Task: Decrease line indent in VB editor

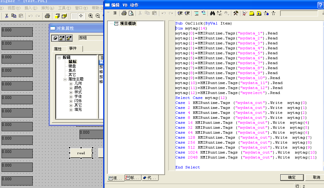Action: pyautogui.click(x=187, y=13)
